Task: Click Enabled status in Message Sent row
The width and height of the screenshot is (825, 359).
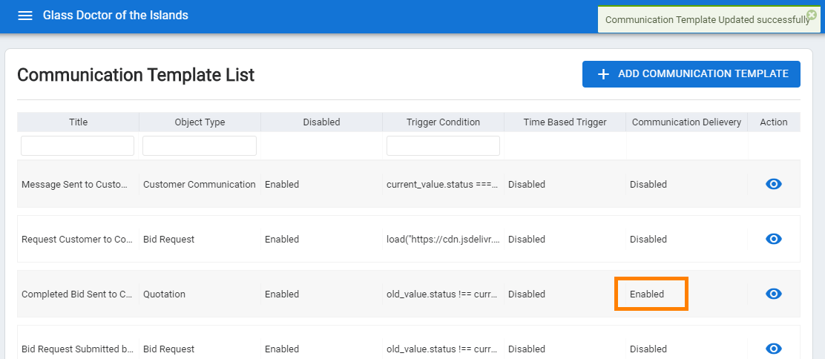Action: click(x=281, y=184)
